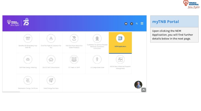Open LSS Large Scale Solar bolt icon

click(x=97, y=59)
